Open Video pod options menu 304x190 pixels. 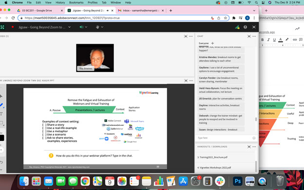point(191,36)
